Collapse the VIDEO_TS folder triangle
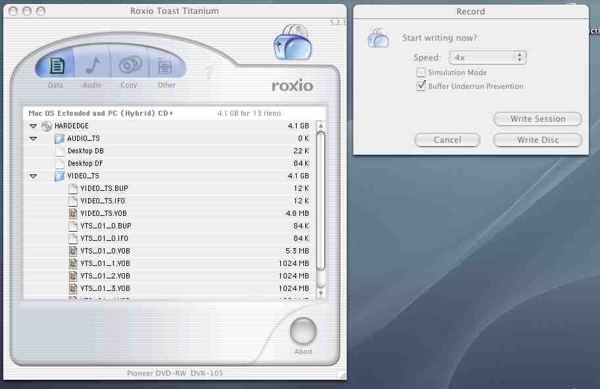 [x=34, y=176]
